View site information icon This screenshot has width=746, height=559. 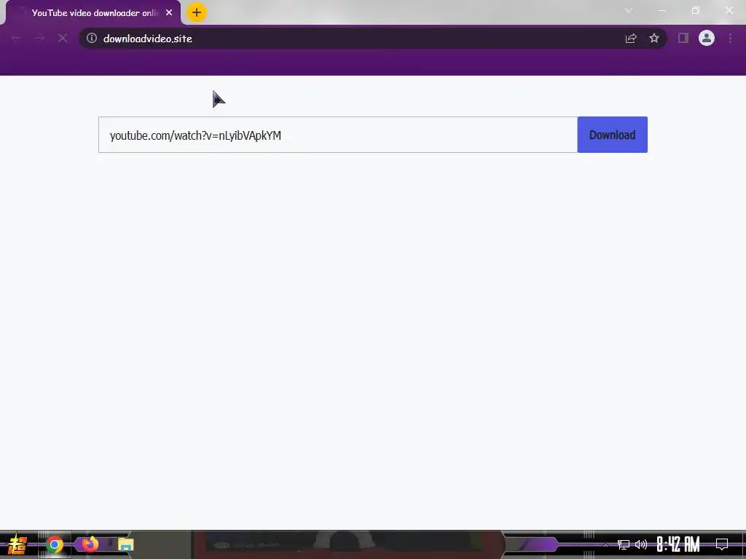click(x=92, y=38)
